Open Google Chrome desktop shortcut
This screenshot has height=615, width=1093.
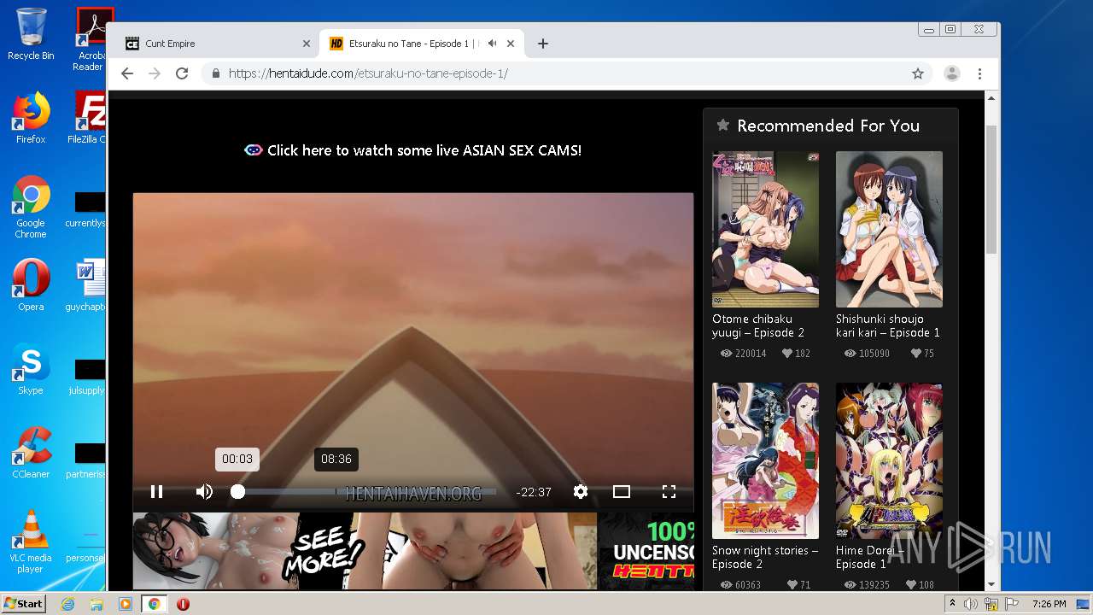coord(31,208)
